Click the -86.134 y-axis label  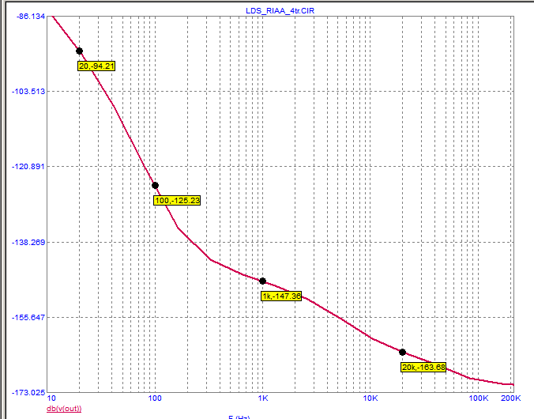31,16
